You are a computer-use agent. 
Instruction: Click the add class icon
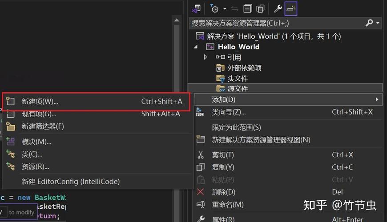click(x=10, y=154)
